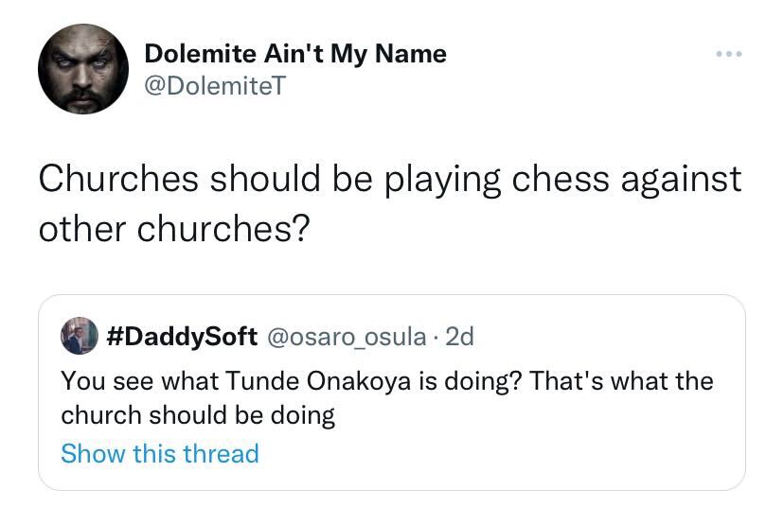Click Dolemite's bearded profile avatar
Viewport: 784px width, 507px height.
[83, 69]
